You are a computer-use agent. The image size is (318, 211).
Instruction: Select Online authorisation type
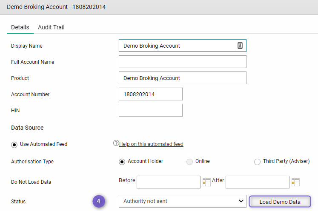tap(189, 162)
